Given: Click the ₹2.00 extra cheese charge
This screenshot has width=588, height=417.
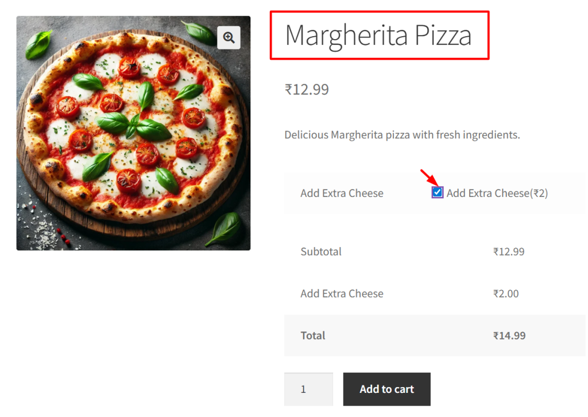Looking at the screenshot, I should tap(506, 294).
